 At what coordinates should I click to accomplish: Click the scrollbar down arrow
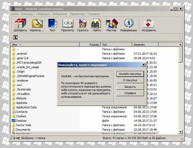pos(180,132)
